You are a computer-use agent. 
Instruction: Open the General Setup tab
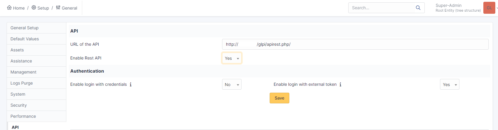pos(25,28)
